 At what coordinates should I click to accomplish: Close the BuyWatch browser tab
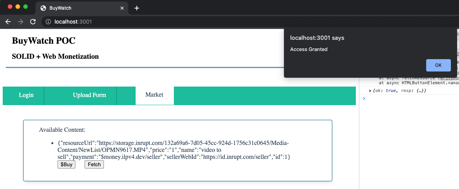[122, 8]
